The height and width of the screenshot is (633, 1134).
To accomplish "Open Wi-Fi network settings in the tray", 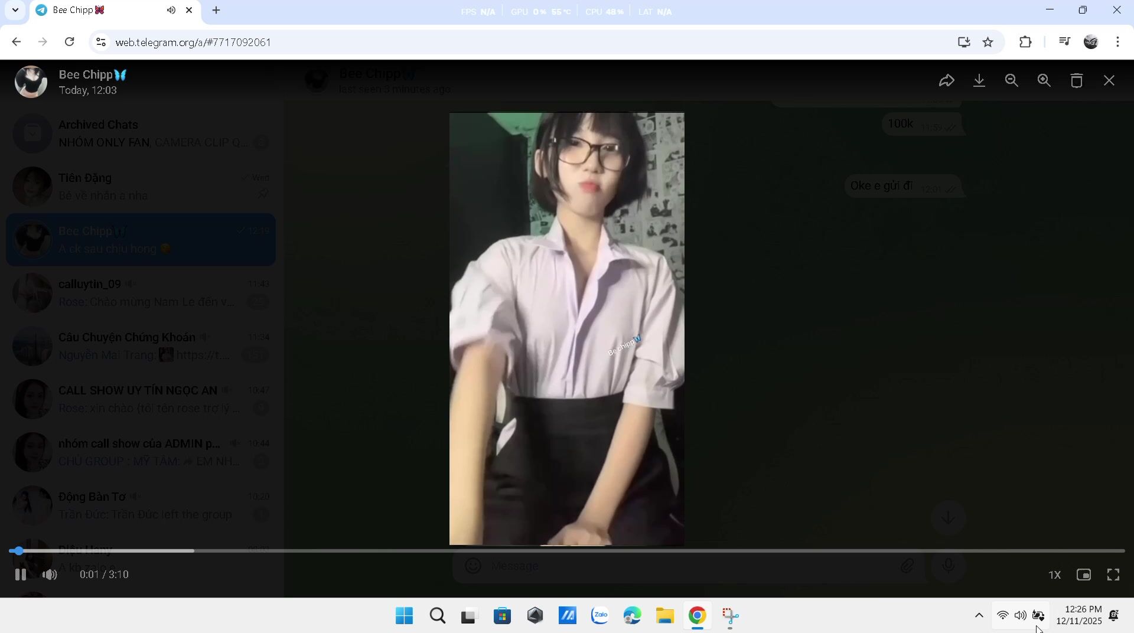I will coord(1003,616).
